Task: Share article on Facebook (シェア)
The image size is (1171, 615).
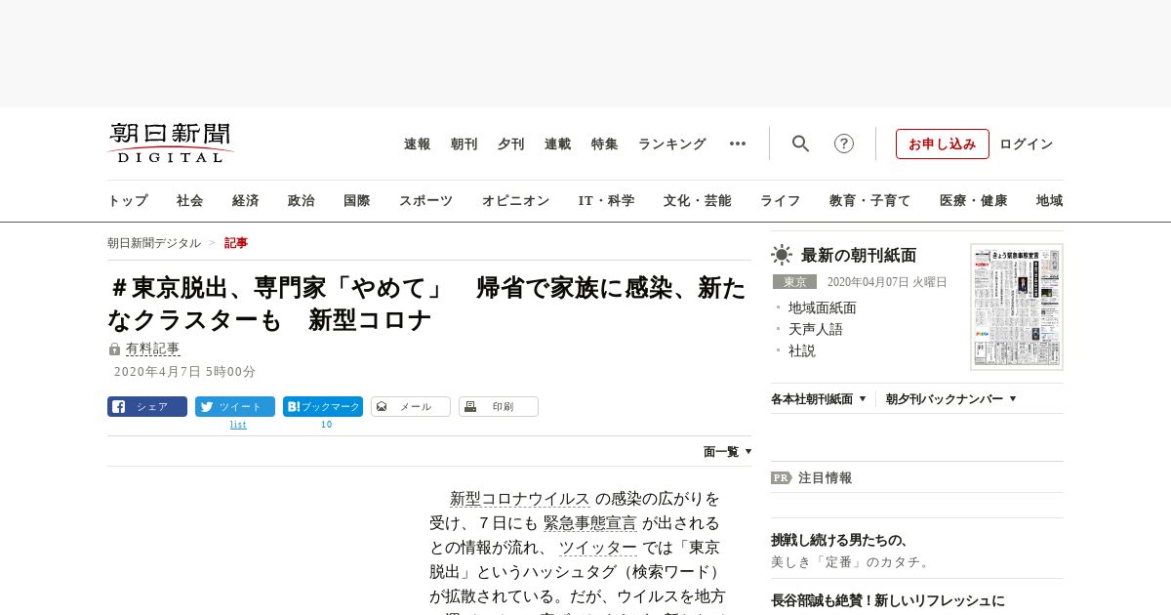Action: click(x=147, y=407)
